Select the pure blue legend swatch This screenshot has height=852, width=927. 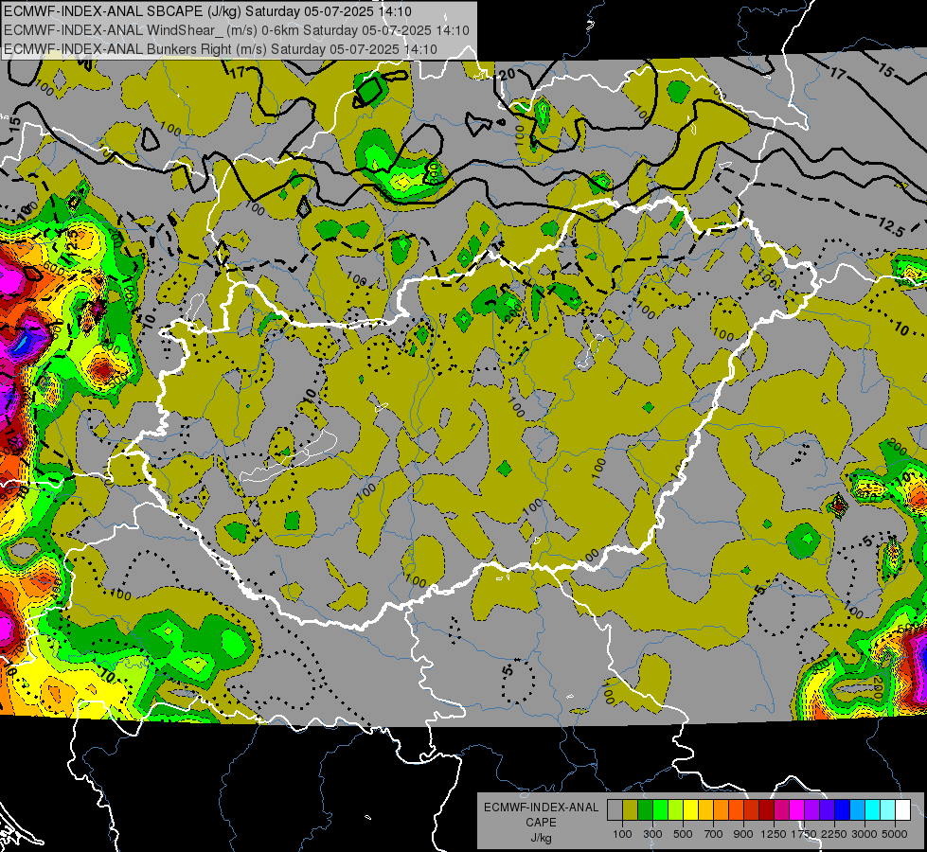pyautogui.click(x=843, y=810)
